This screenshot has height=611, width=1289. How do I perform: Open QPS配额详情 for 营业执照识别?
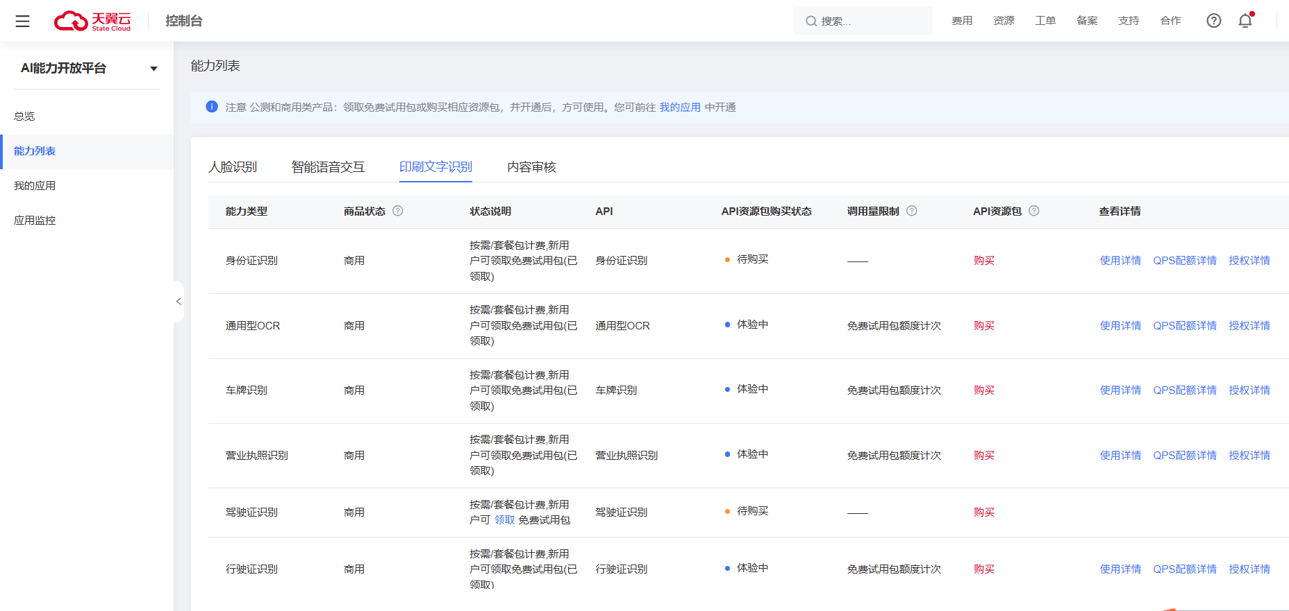[1185, 456]
